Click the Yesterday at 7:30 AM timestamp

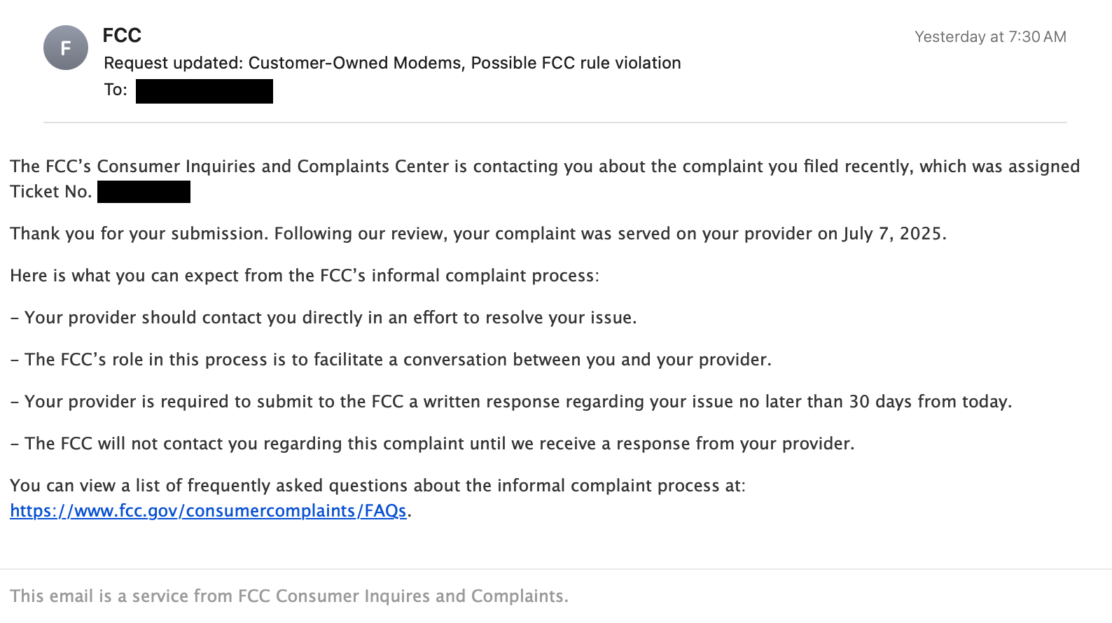coord(990,37)
